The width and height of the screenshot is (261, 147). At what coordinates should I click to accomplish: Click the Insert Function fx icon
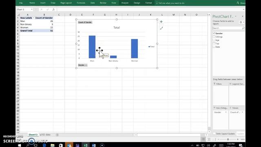pos(53,9)
